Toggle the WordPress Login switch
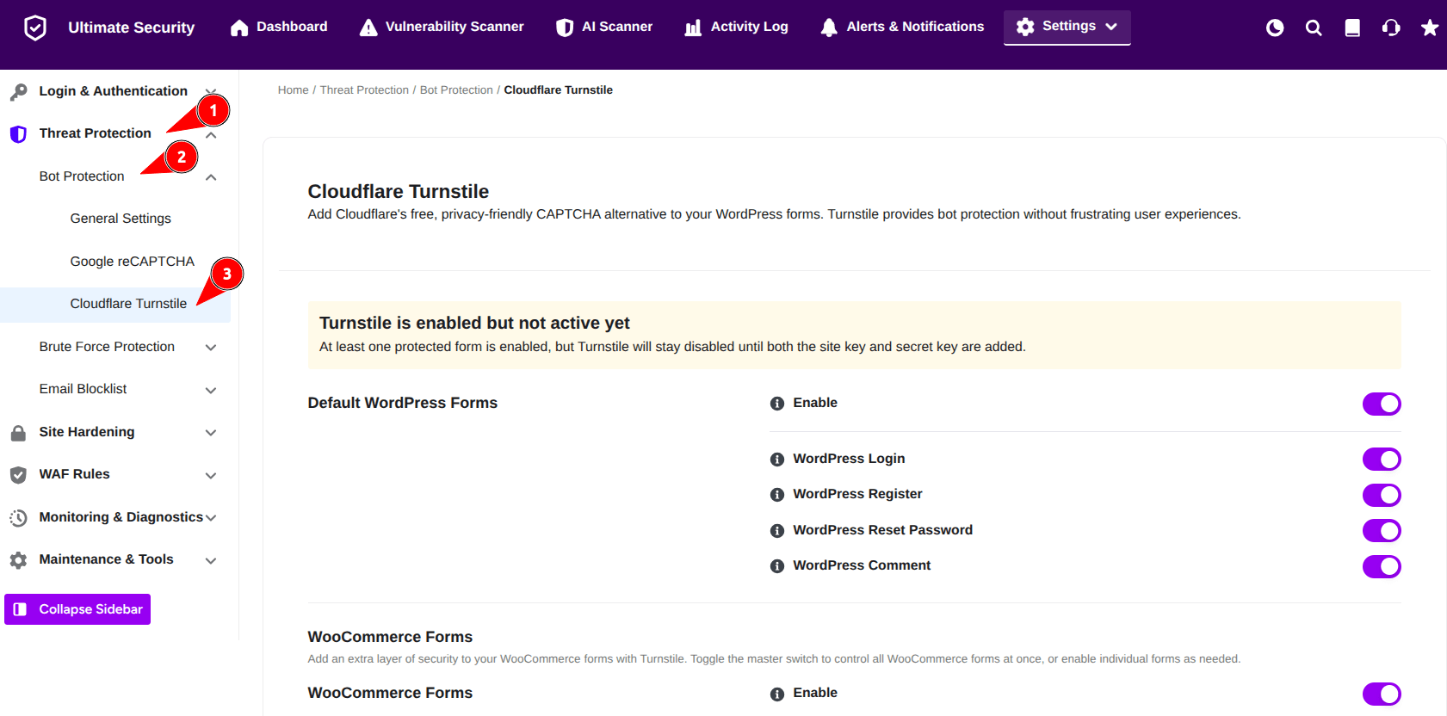Image resolution: width=1447 pixels, height=716 pixels. (x=1382, y=460)
